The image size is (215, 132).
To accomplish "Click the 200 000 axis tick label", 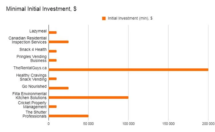I will [208, 124].
